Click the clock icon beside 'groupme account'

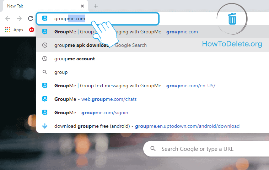(45, 59)
